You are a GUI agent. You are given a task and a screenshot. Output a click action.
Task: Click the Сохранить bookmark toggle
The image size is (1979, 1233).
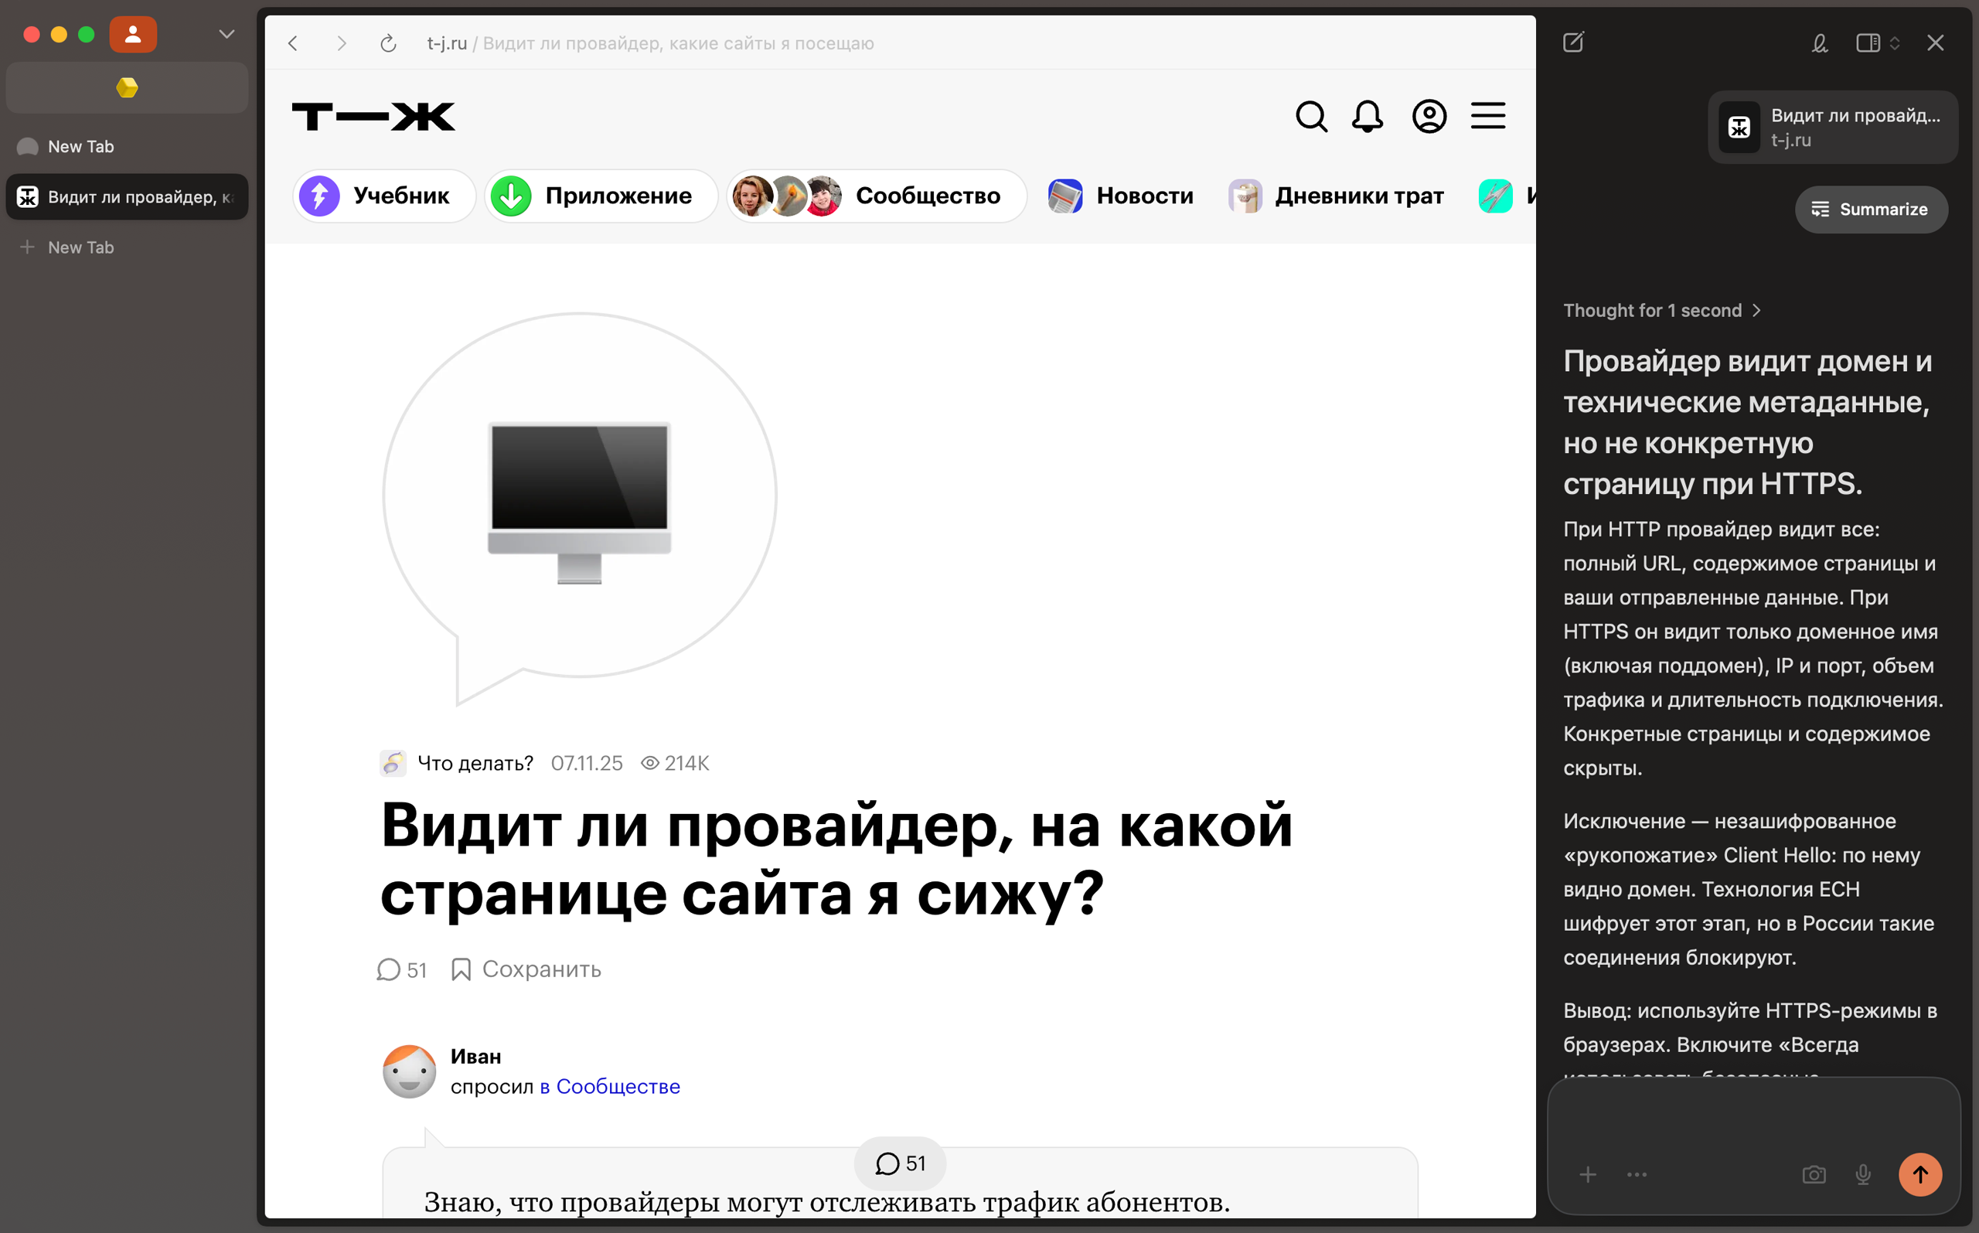pos(526,969)
